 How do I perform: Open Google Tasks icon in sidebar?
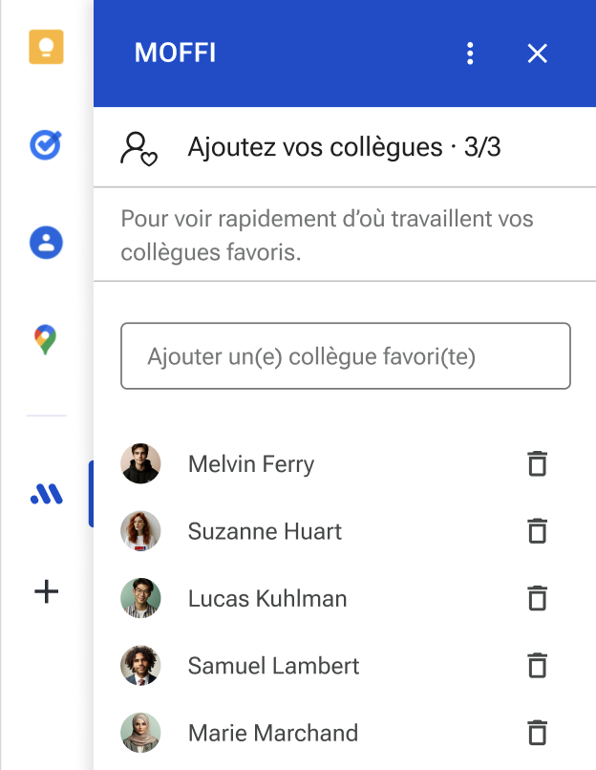click(x=46, y=145)
